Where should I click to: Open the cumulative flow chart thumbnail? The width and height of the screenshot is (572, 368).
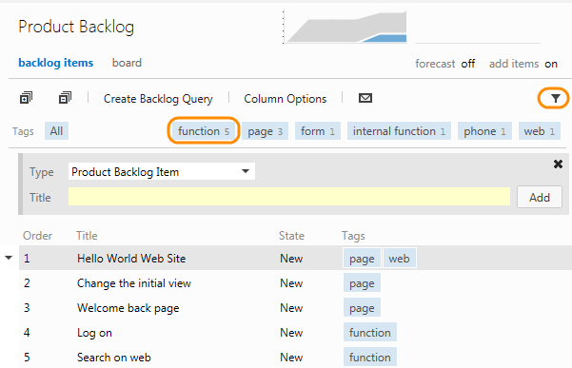345,27
